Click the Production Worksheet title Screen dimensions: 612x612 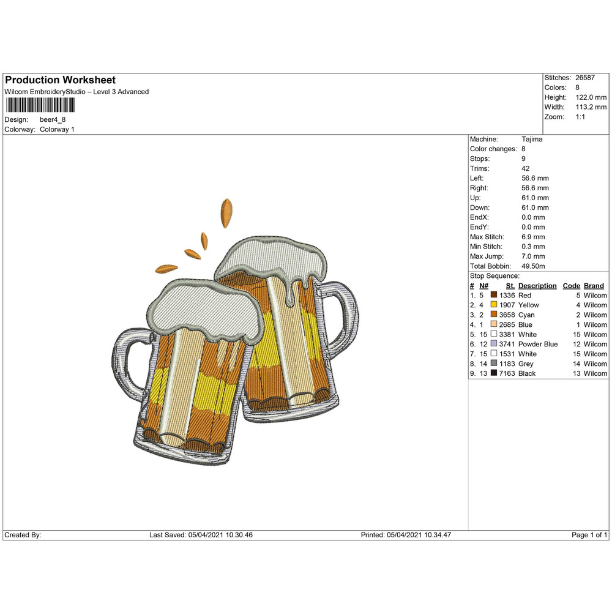pos(60,80)
